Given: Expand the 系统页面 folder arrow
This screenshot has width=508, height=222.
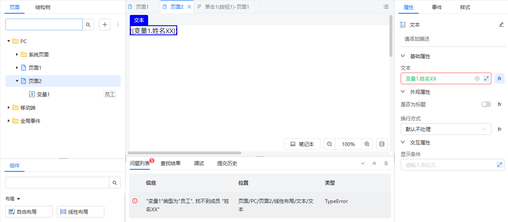Looking at the screenshot, I should (x=17, y=54).
